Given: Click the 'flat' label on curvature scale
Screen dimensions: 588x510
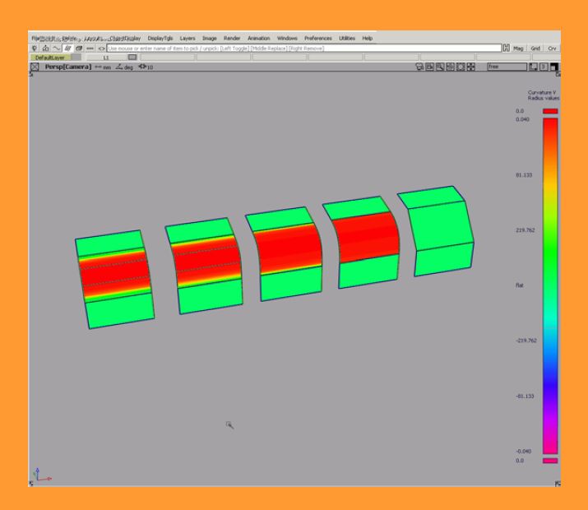Looking at the screenshot, I should [520, 285].
